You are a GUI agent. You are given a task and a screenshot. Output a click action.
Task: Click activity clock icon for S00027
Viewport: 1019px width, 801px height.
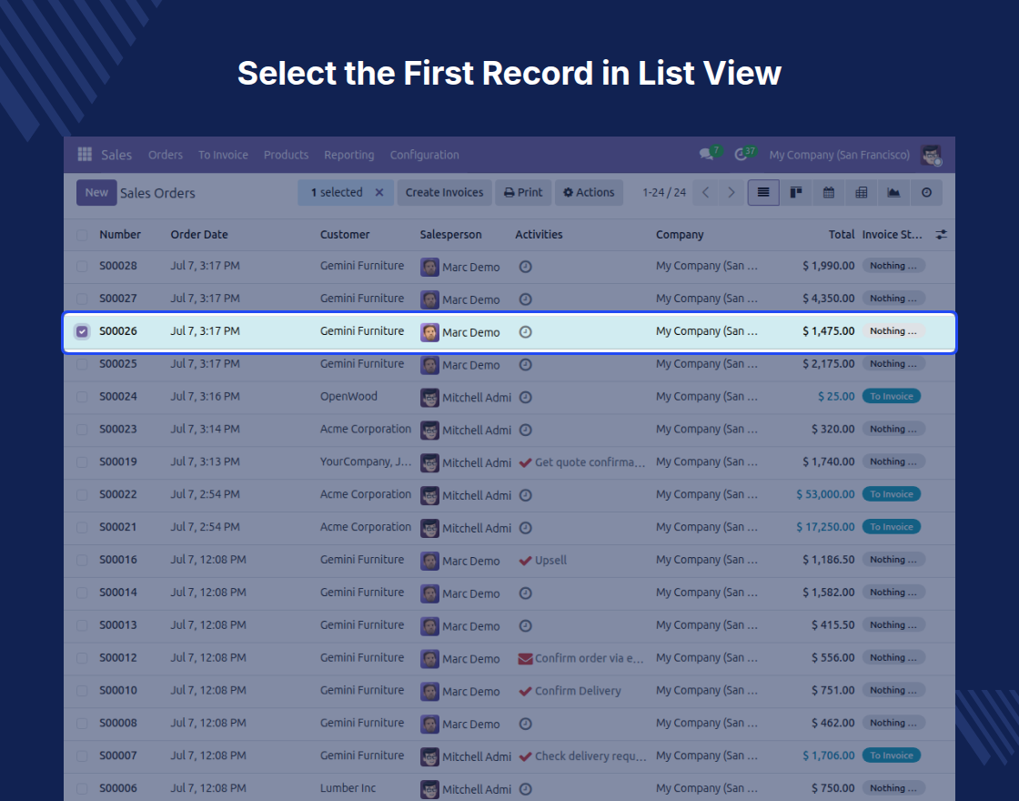point(526,299)
